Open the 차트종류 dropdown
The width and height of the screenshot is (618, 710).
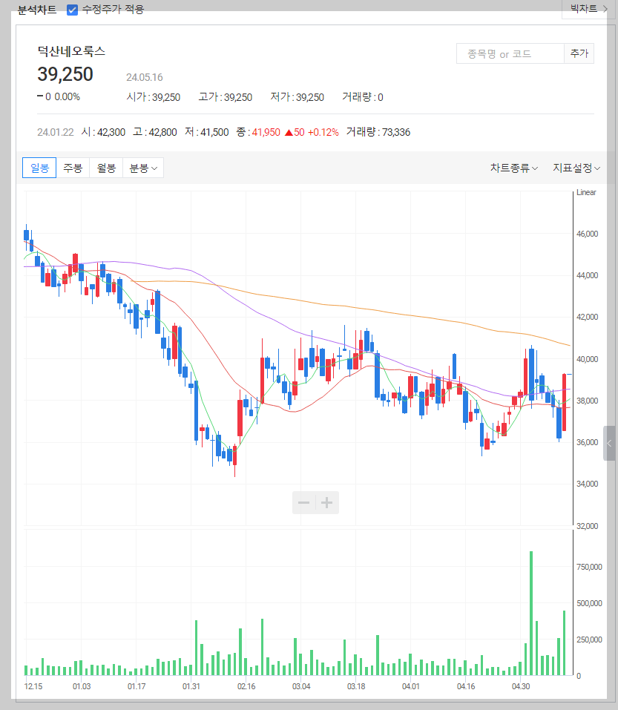click(514, 168)
